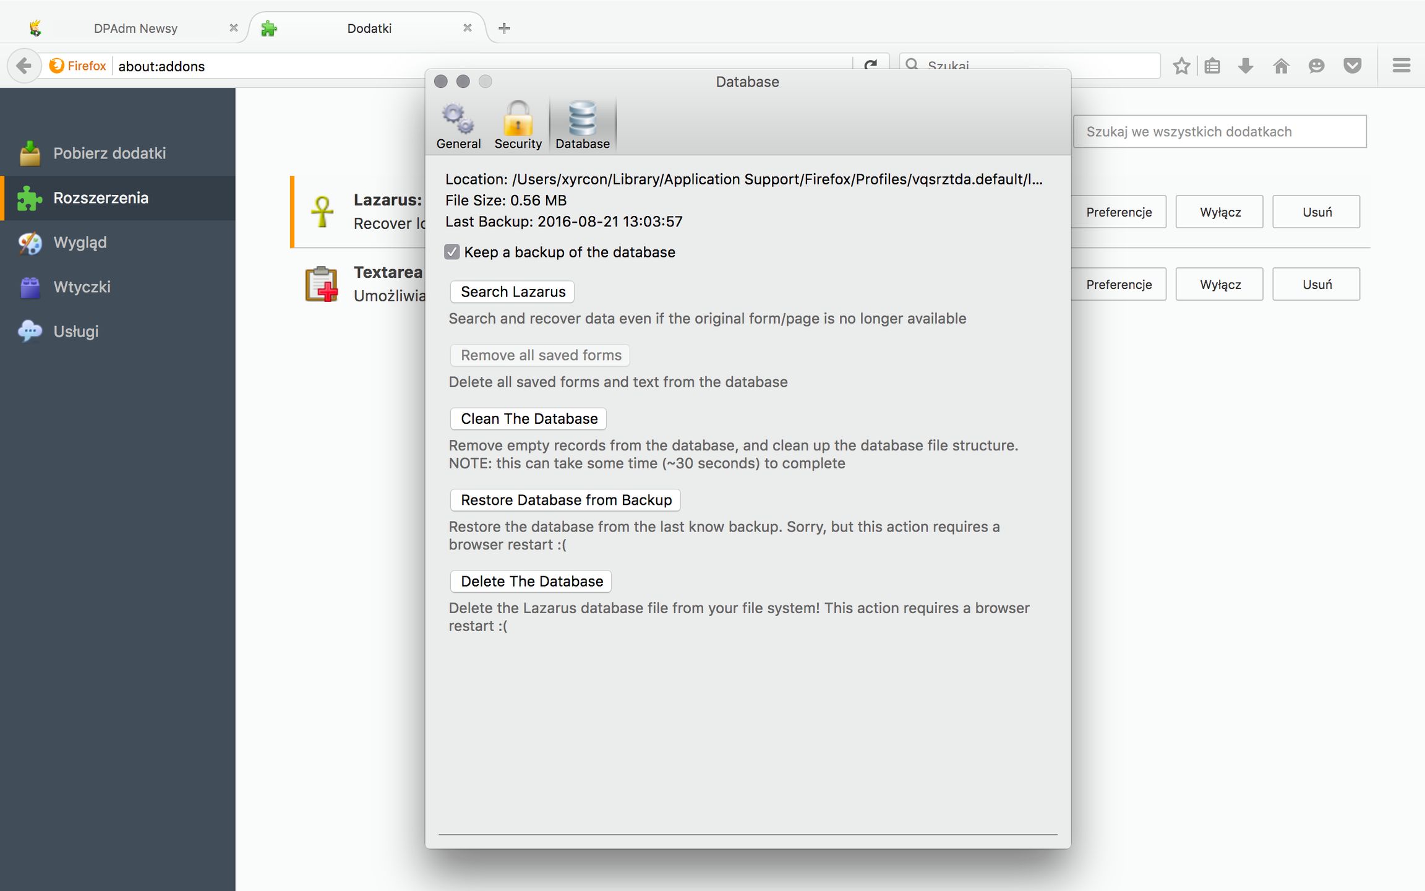Image resolution: width=1425 pixels, height=891 pixels.
Task: Open Wygląd section in sidebar
Action: click(80, 243)
